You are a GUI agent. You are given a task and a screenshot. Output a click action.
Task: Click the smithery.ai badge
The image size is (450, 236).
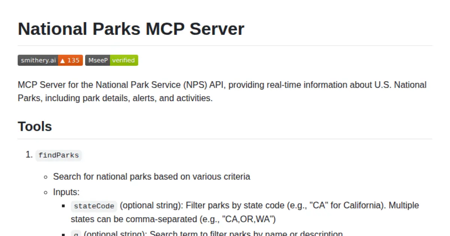pyautogui.click(x=37, y=60)
